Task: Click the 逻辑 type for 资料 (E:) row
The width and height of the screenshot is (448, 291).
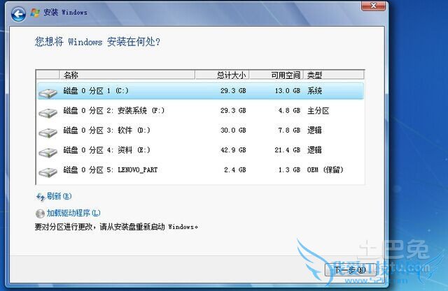Action: pyautogui.click(x=314, y=150)
